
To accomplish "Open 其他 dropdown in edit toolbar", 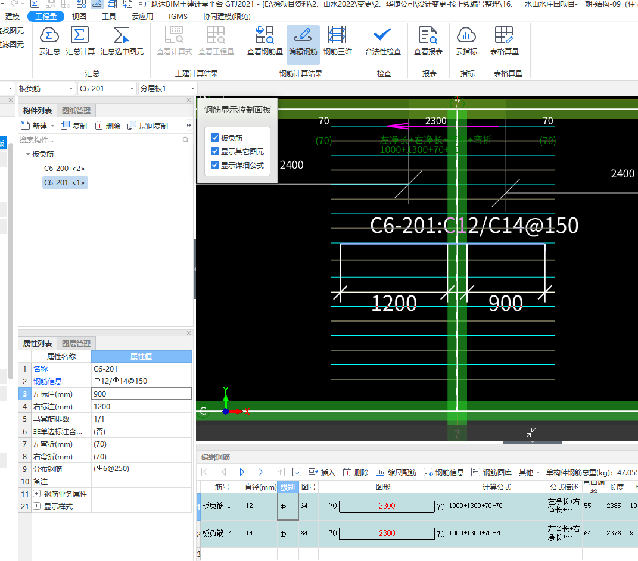I will (529, 472).
